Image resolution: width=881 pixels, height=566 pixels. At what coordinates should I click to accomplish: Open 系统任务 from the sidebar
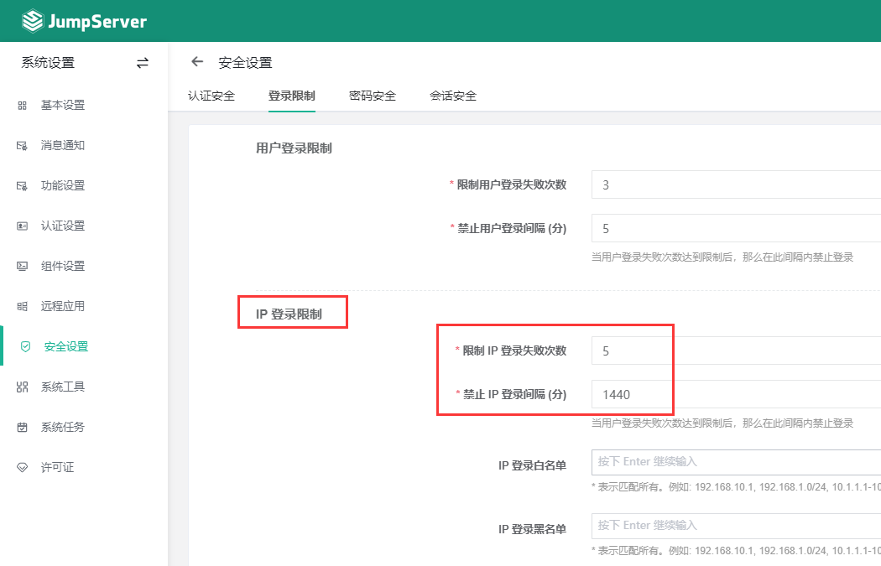[x=59, y=427]
